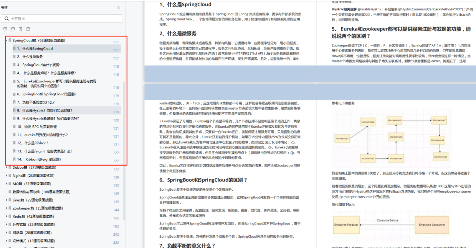
Task: Click the Microservice1 box in the diagram
Action: pyautogui.click(x=342, y=138)
